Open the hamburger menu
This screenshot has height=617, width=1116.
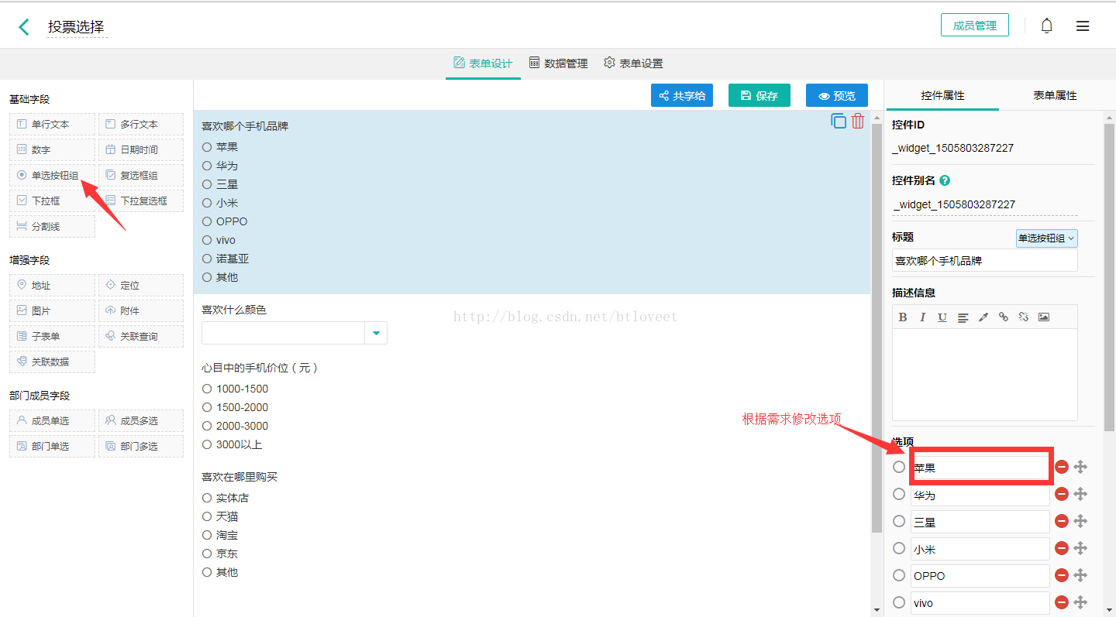pyautogui.click(x=1083, y=26)
